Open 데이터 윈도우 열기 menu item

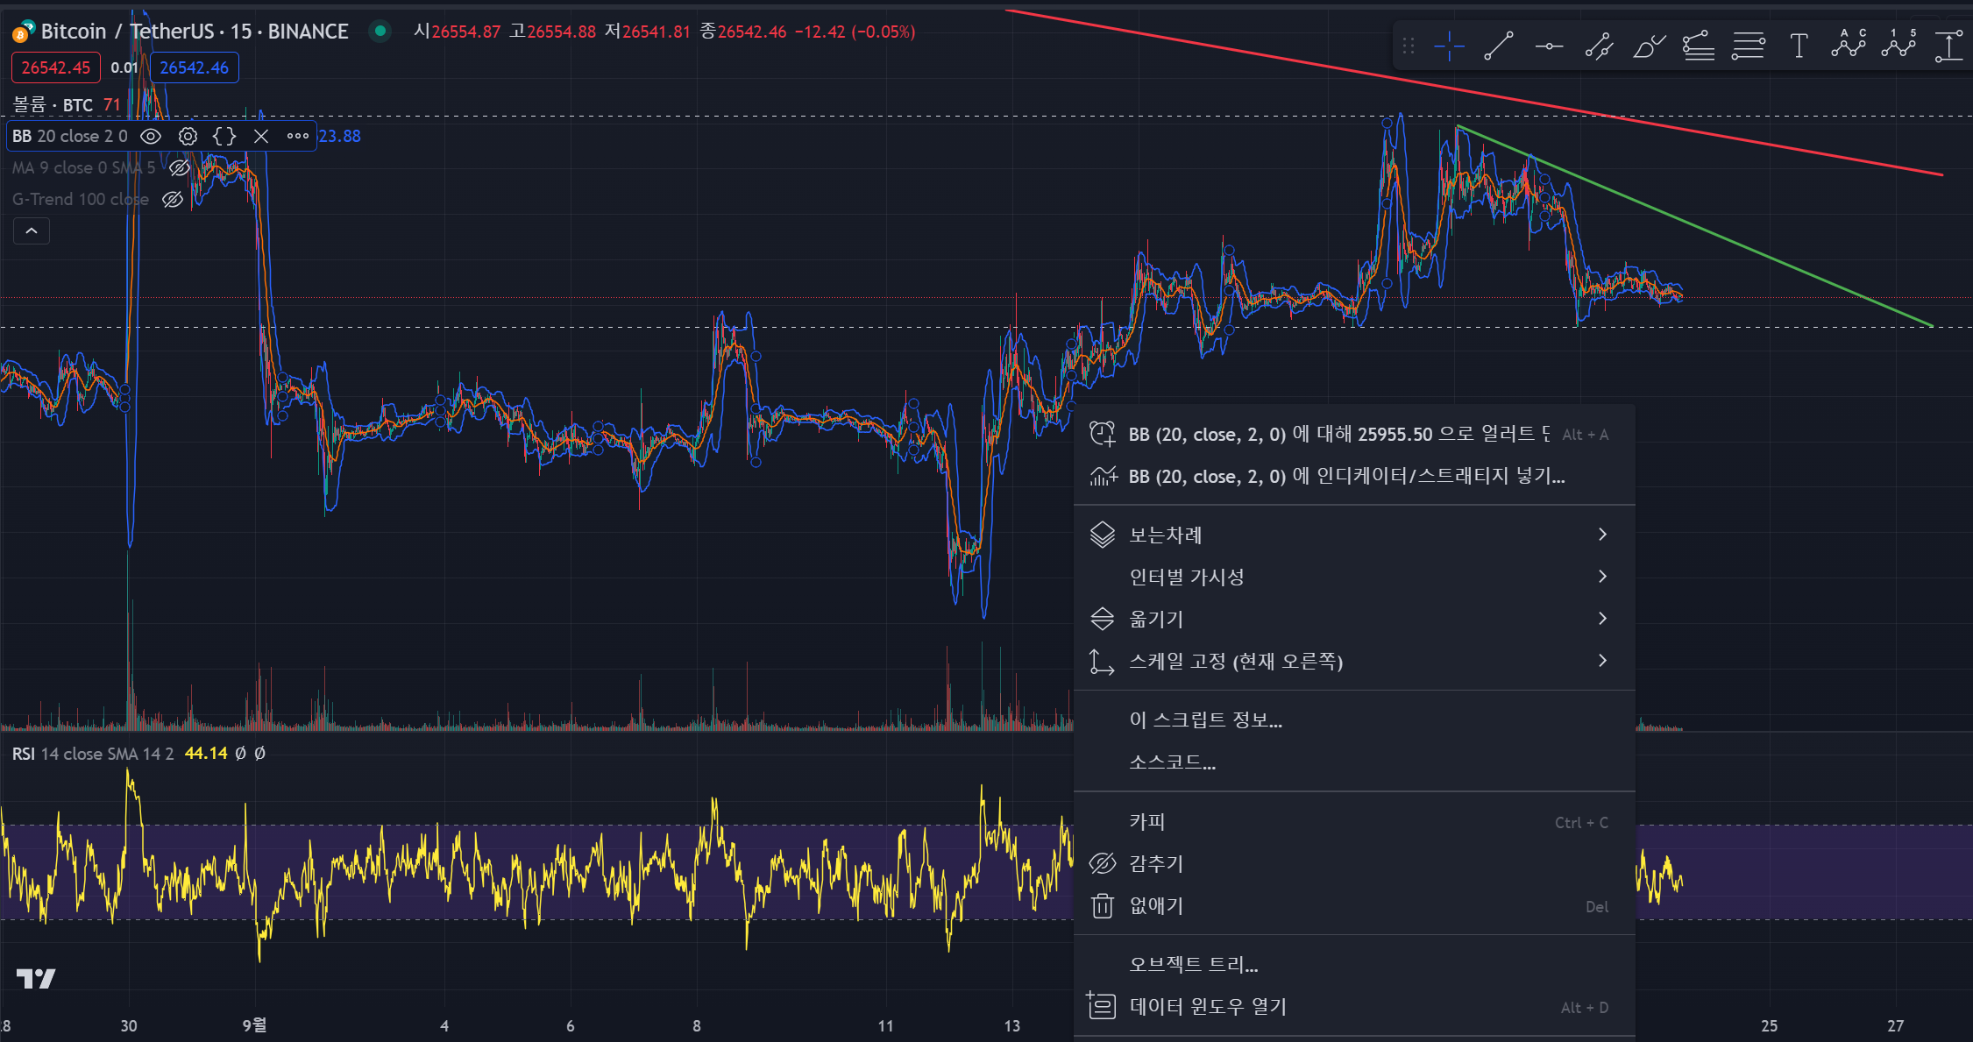coord(1354,1006)
